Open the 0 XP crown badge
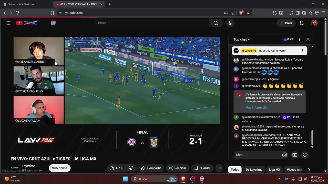Screen dimensions: 328x184 288,39
